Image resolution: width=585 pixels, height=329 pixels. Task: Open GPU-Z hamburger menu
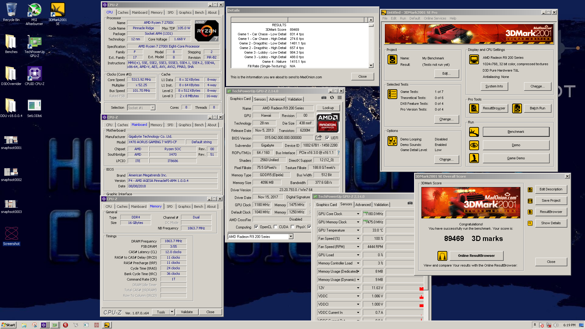339,98
